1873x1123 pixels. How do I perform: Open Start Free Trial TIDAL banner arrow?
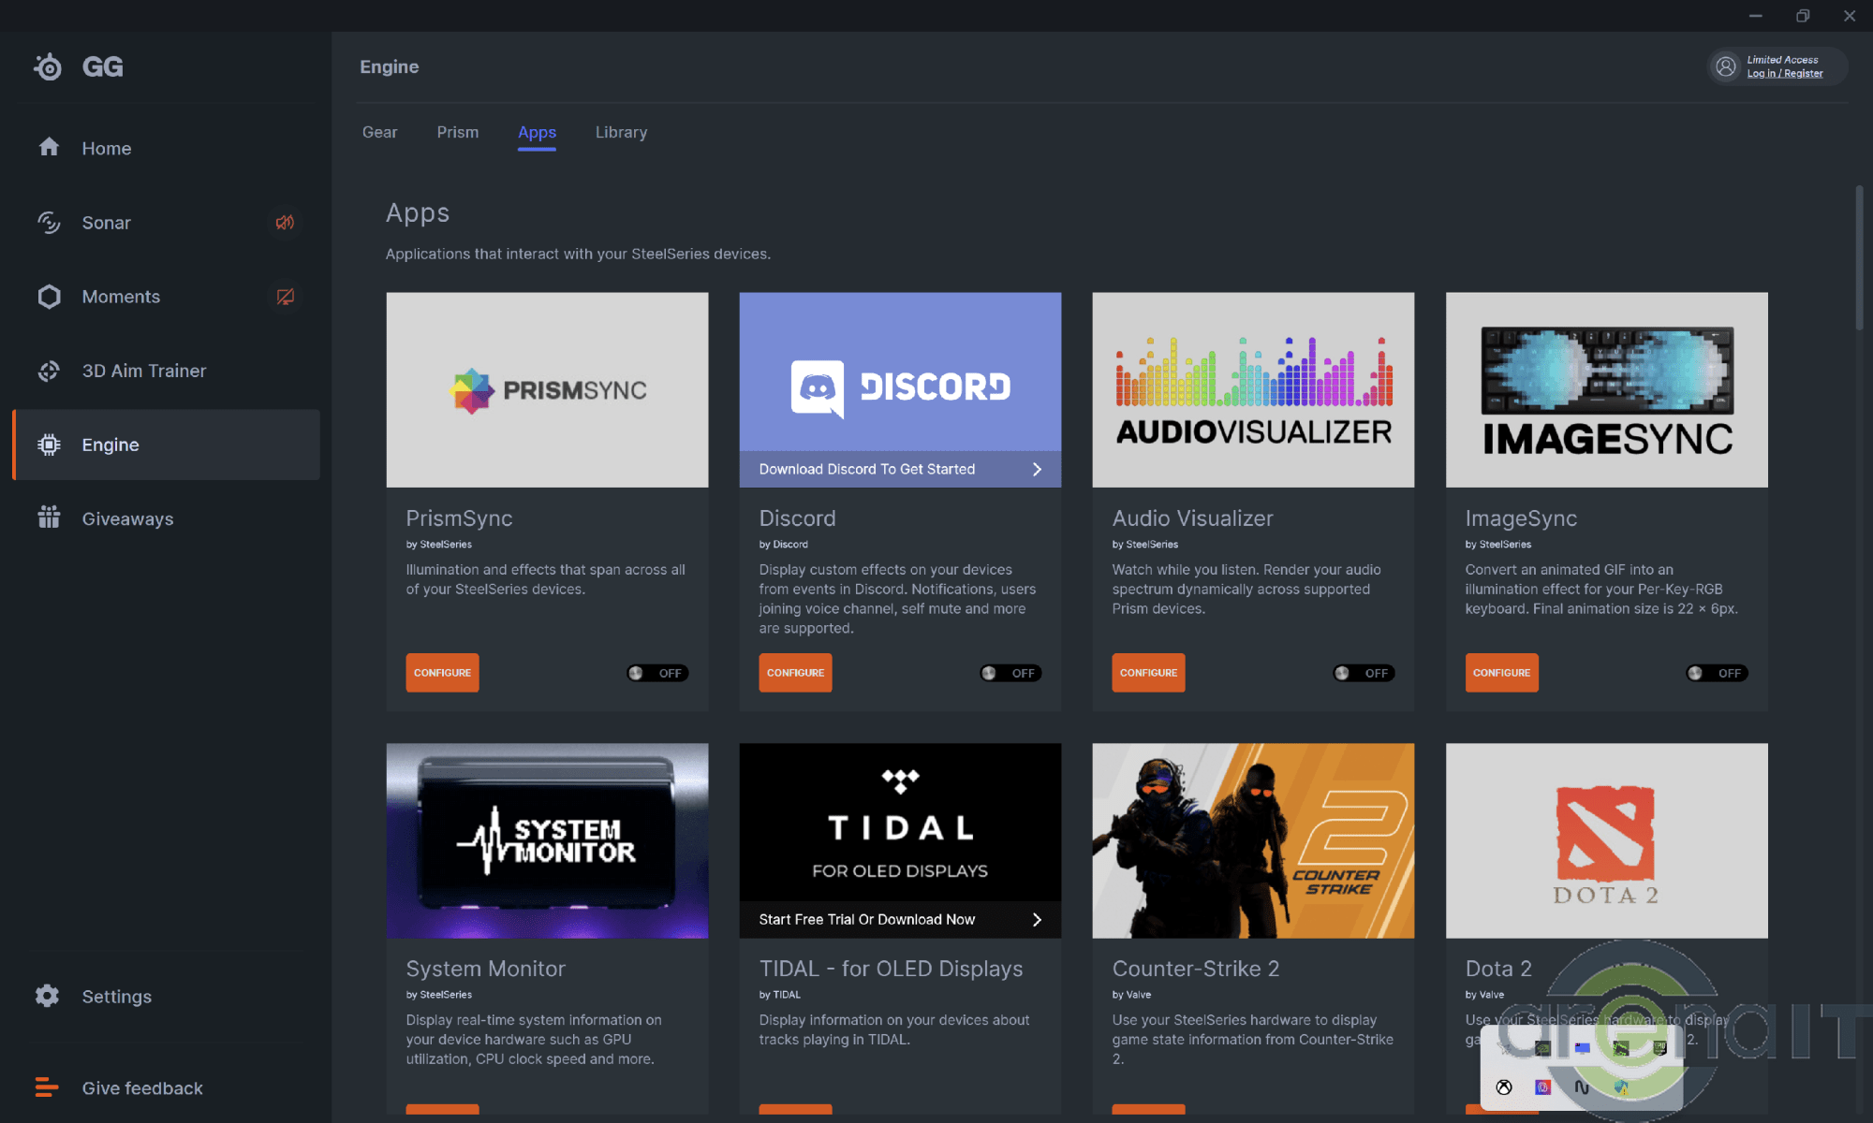(x=1037, y=919)
